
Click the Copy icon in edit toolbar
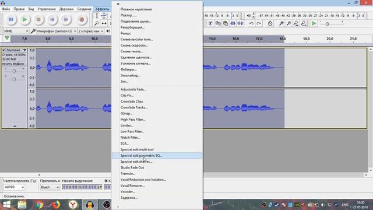pos(218,23)
